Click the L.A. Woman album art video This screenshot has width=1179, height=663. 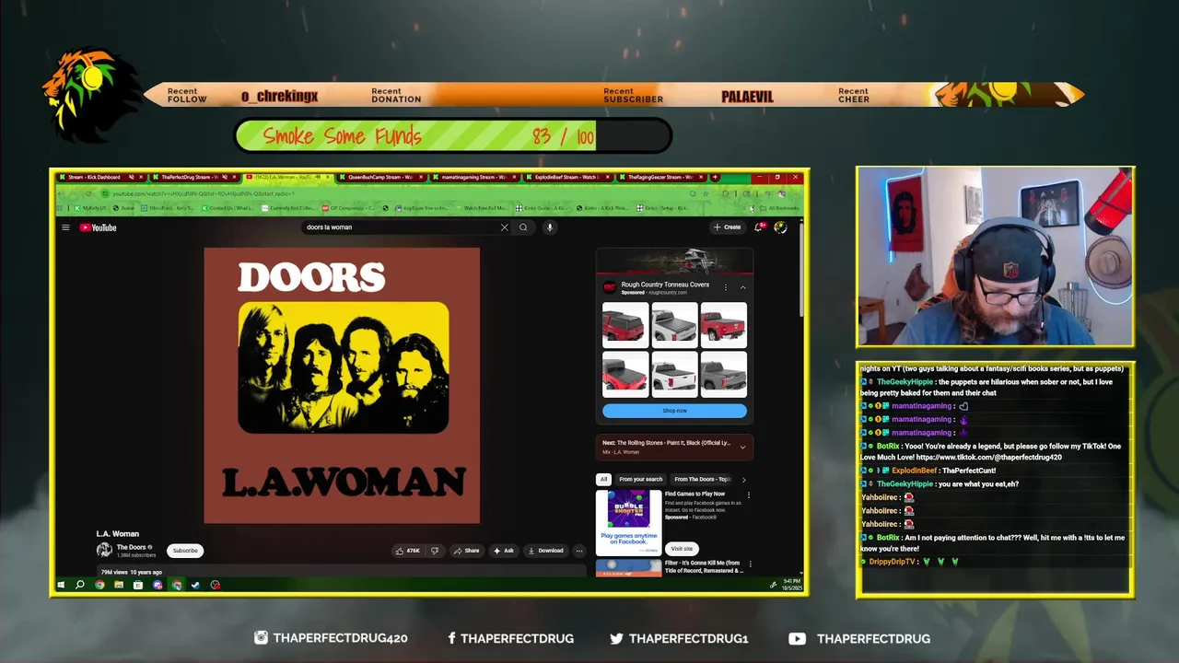pyautogui.click(x=342, y=385)
